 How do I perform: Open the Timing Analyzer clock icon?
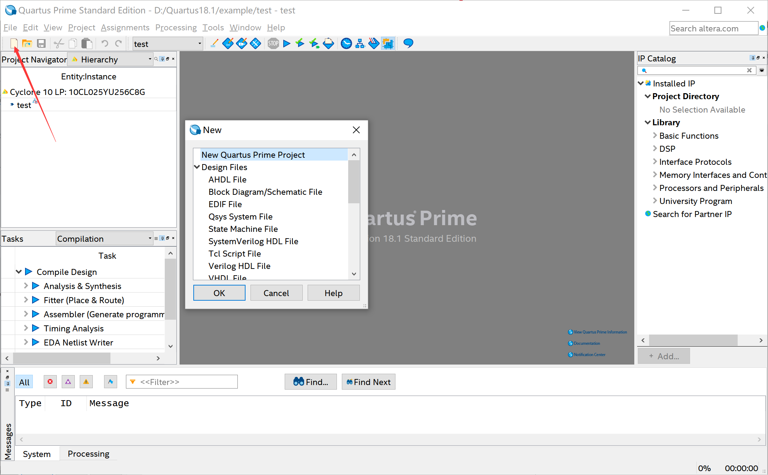click(x=346, y=43)
